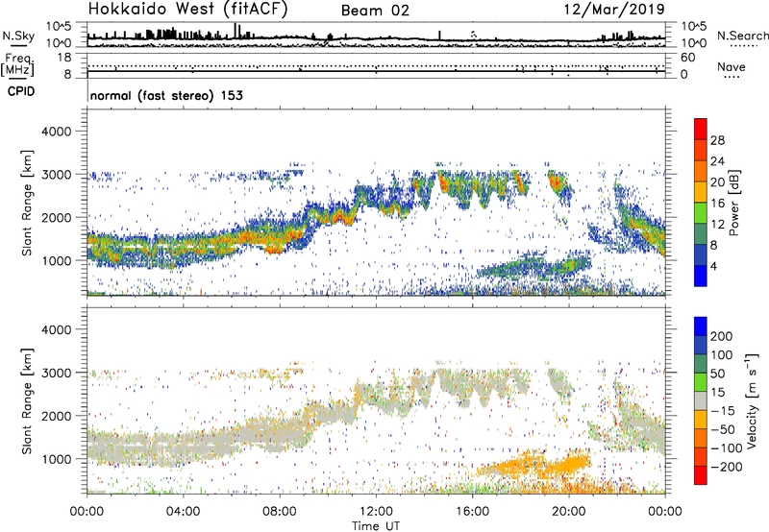Screen dimensions: 769x532
Task: Click the 'Hokkaido West (fitACF)' title
Action: [x=187, y=9]
